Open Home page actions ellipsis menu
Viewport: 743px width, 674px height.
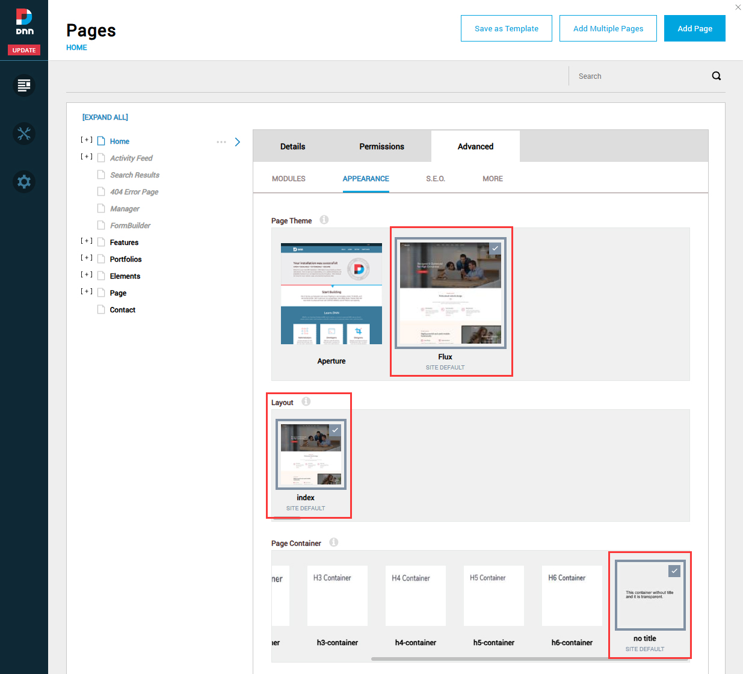tap(221, 142)
